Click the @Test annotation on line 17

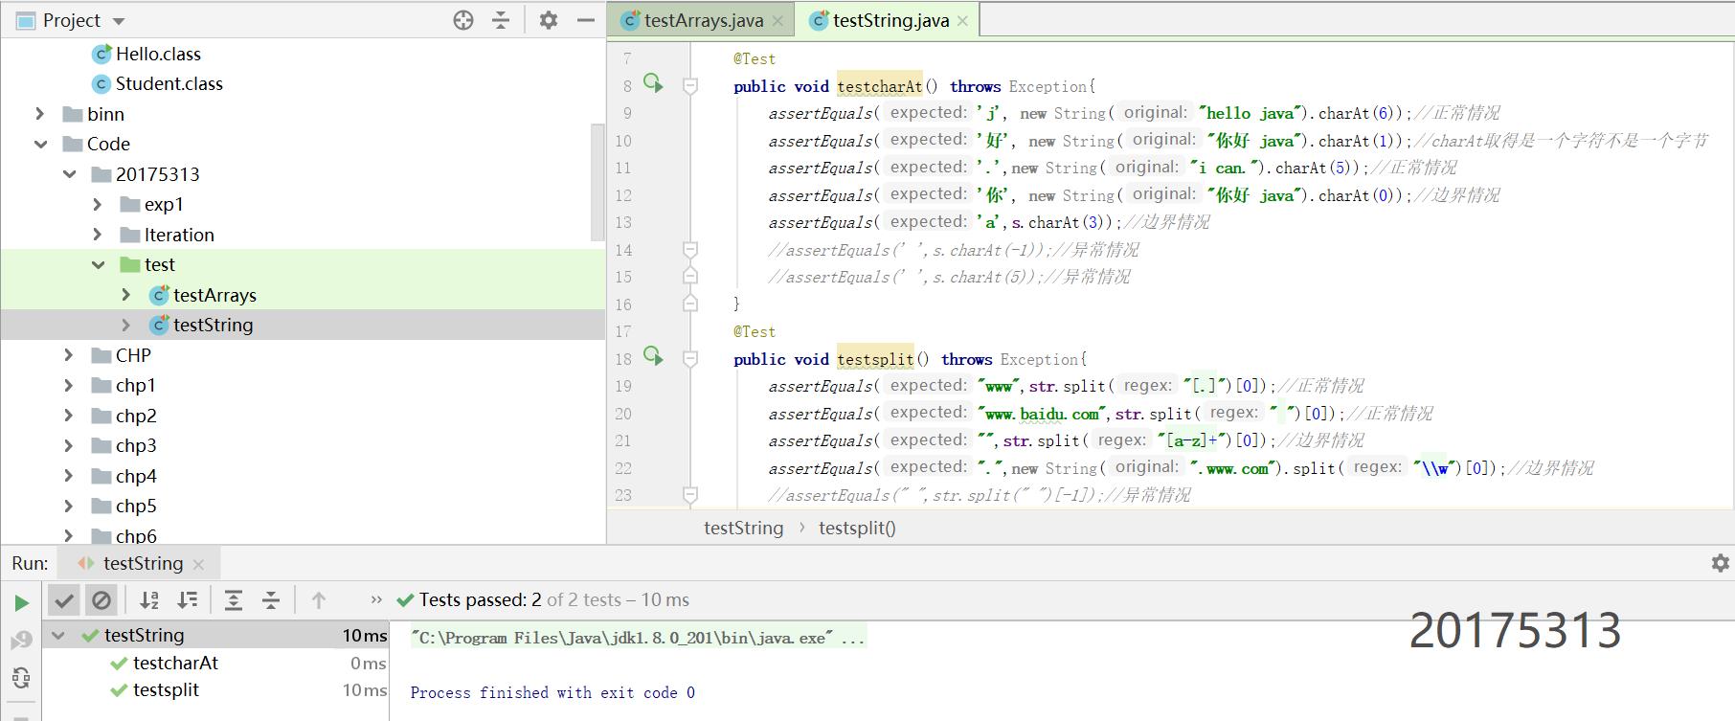[x=755, y=331]
